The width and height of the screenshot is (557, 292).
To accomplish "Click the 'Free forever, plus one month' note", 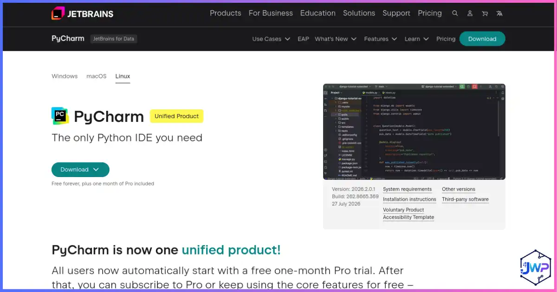I will [103, 184].
